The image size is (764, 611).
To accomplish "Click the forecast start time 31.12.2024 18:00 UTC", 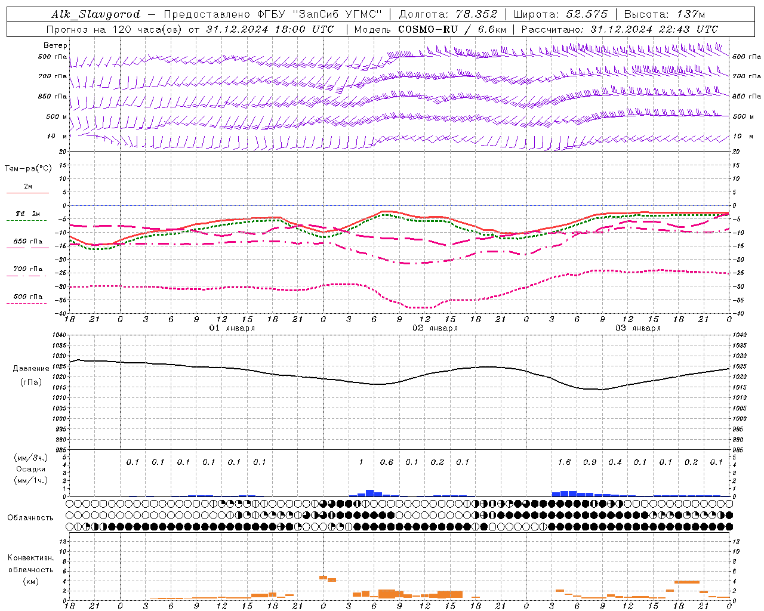I will point(270,29).
